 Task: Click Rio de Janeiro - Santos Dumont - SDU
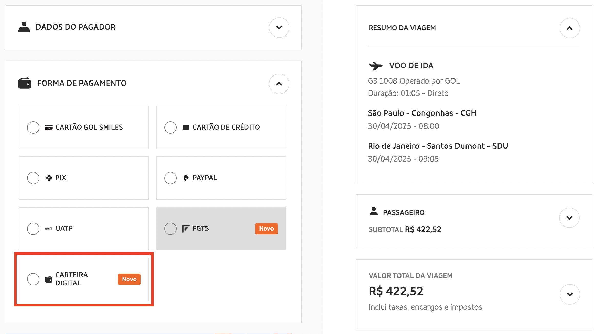pyautogui.click(x=438, y=146)
